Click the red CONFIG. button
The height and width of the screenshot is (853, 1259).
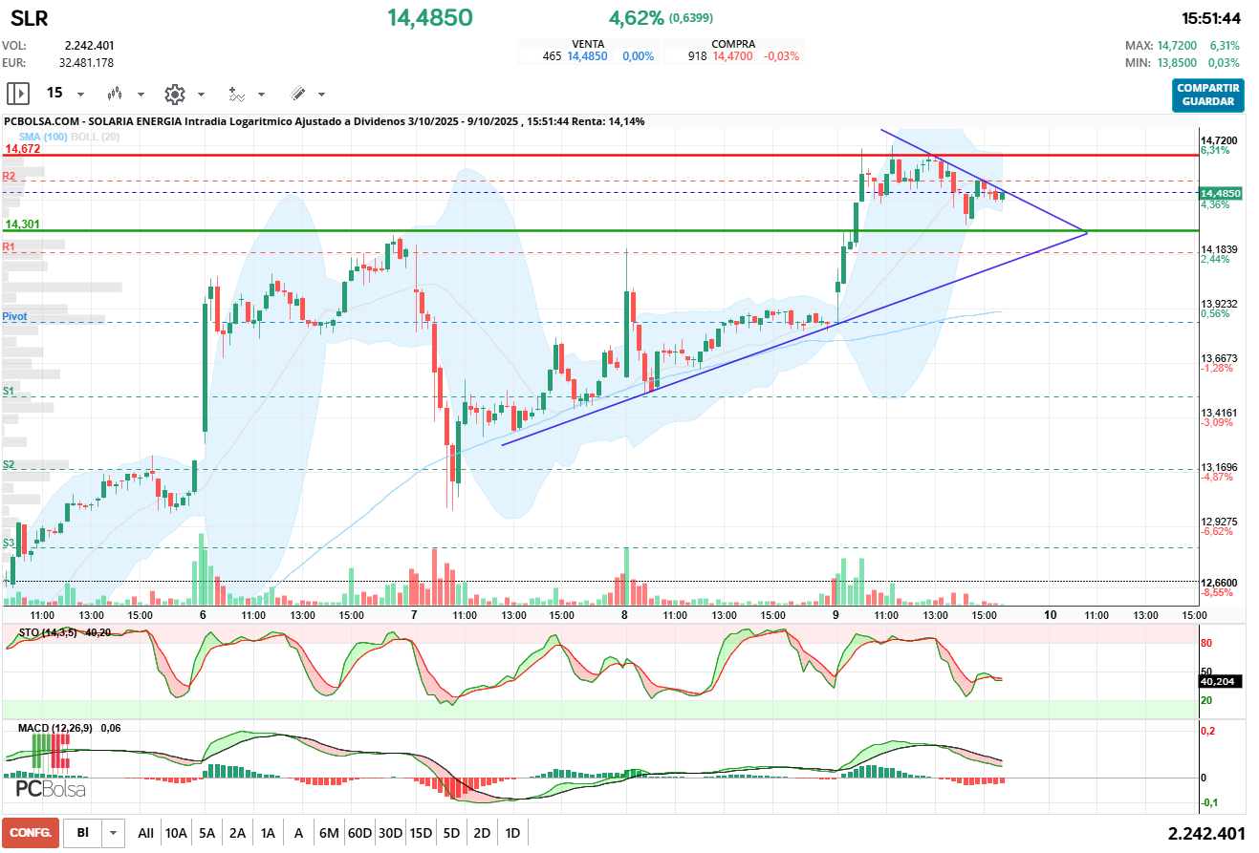(x=31, y=833)
